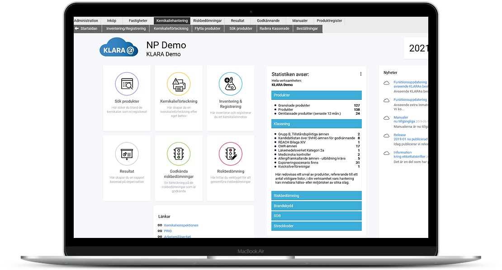Click the Kvicksilverföreningar row
Image resolution: width=502 pixels, height=270 pixels.
(x=317, y=167)
